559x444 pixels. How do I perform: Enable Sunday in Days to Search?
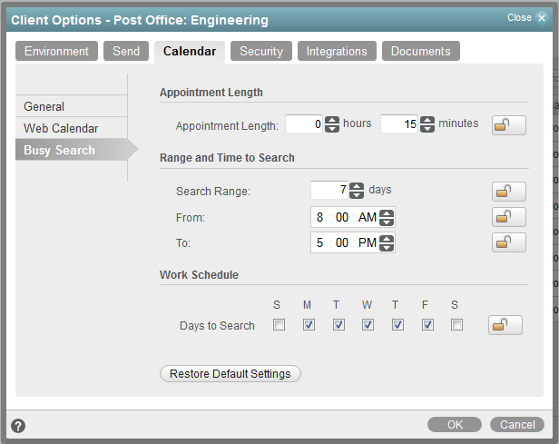pyautogui.click(x=279, y=325)
